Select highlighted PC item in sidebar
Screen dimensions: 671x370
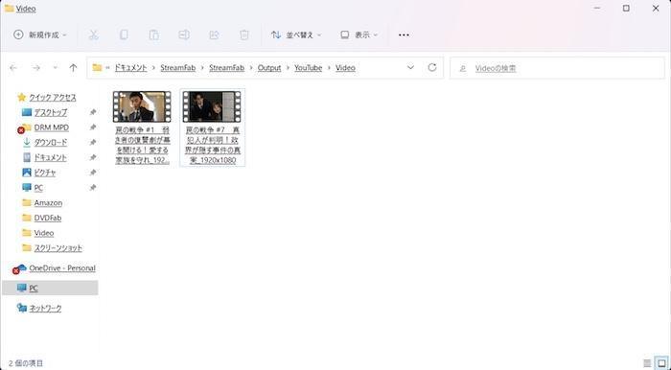point(50,288)
